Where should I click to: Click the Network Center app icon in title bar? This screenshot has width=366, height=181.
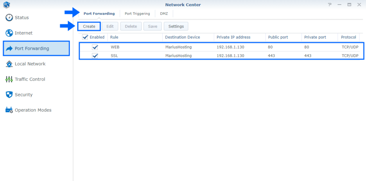(x=6, y=5)
